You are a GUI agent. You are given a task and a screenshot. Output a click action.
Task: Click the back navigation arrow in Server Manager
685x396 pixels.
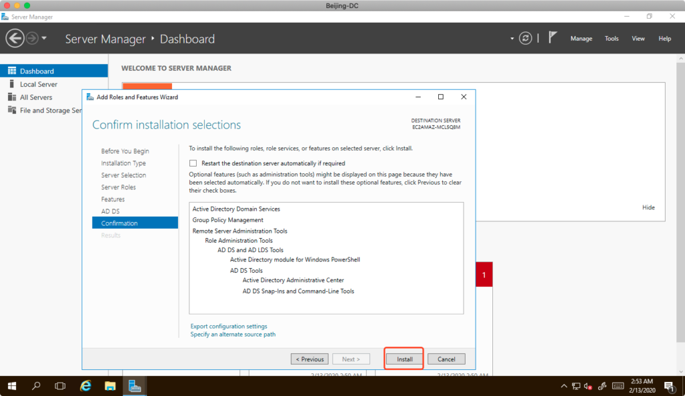[x=15, y=38]
